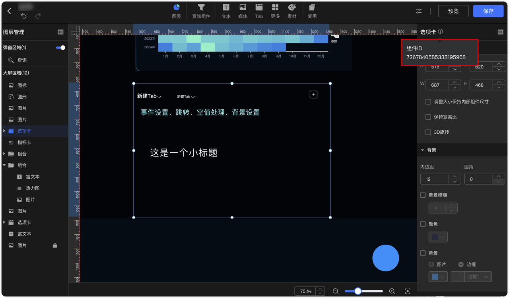Click the right panel menu icon
This screenshot has height=298, width=509.
point(501,32)
